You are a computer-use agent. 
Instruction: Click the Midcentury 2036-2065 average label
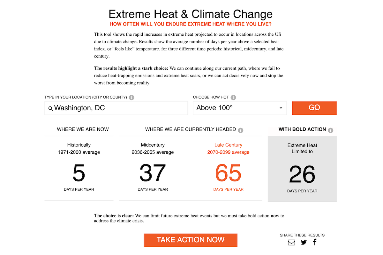tap(153, 148)
